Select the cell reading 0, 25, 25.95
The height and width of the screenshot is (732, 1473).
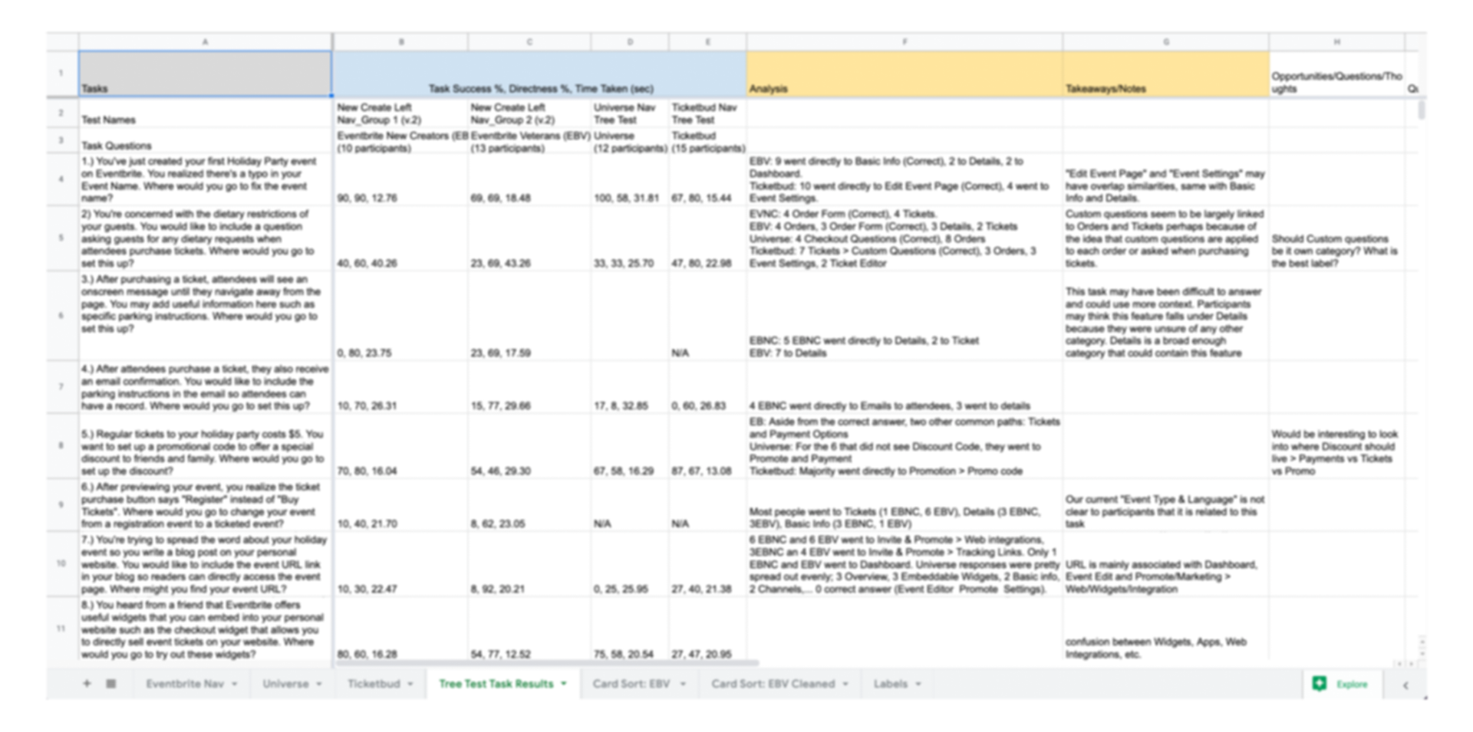(630, 563)
